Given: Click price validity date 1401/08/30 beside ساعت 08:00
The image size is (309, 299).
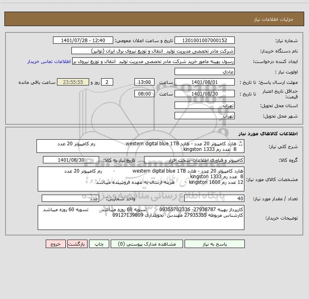Looking at the screenshot, I should click(205, 94).
